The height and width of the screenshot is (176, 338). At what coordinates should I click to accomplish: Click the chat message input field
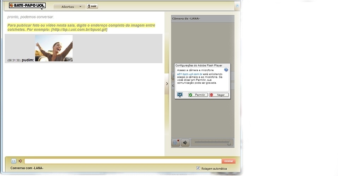(x=123, y=161)
